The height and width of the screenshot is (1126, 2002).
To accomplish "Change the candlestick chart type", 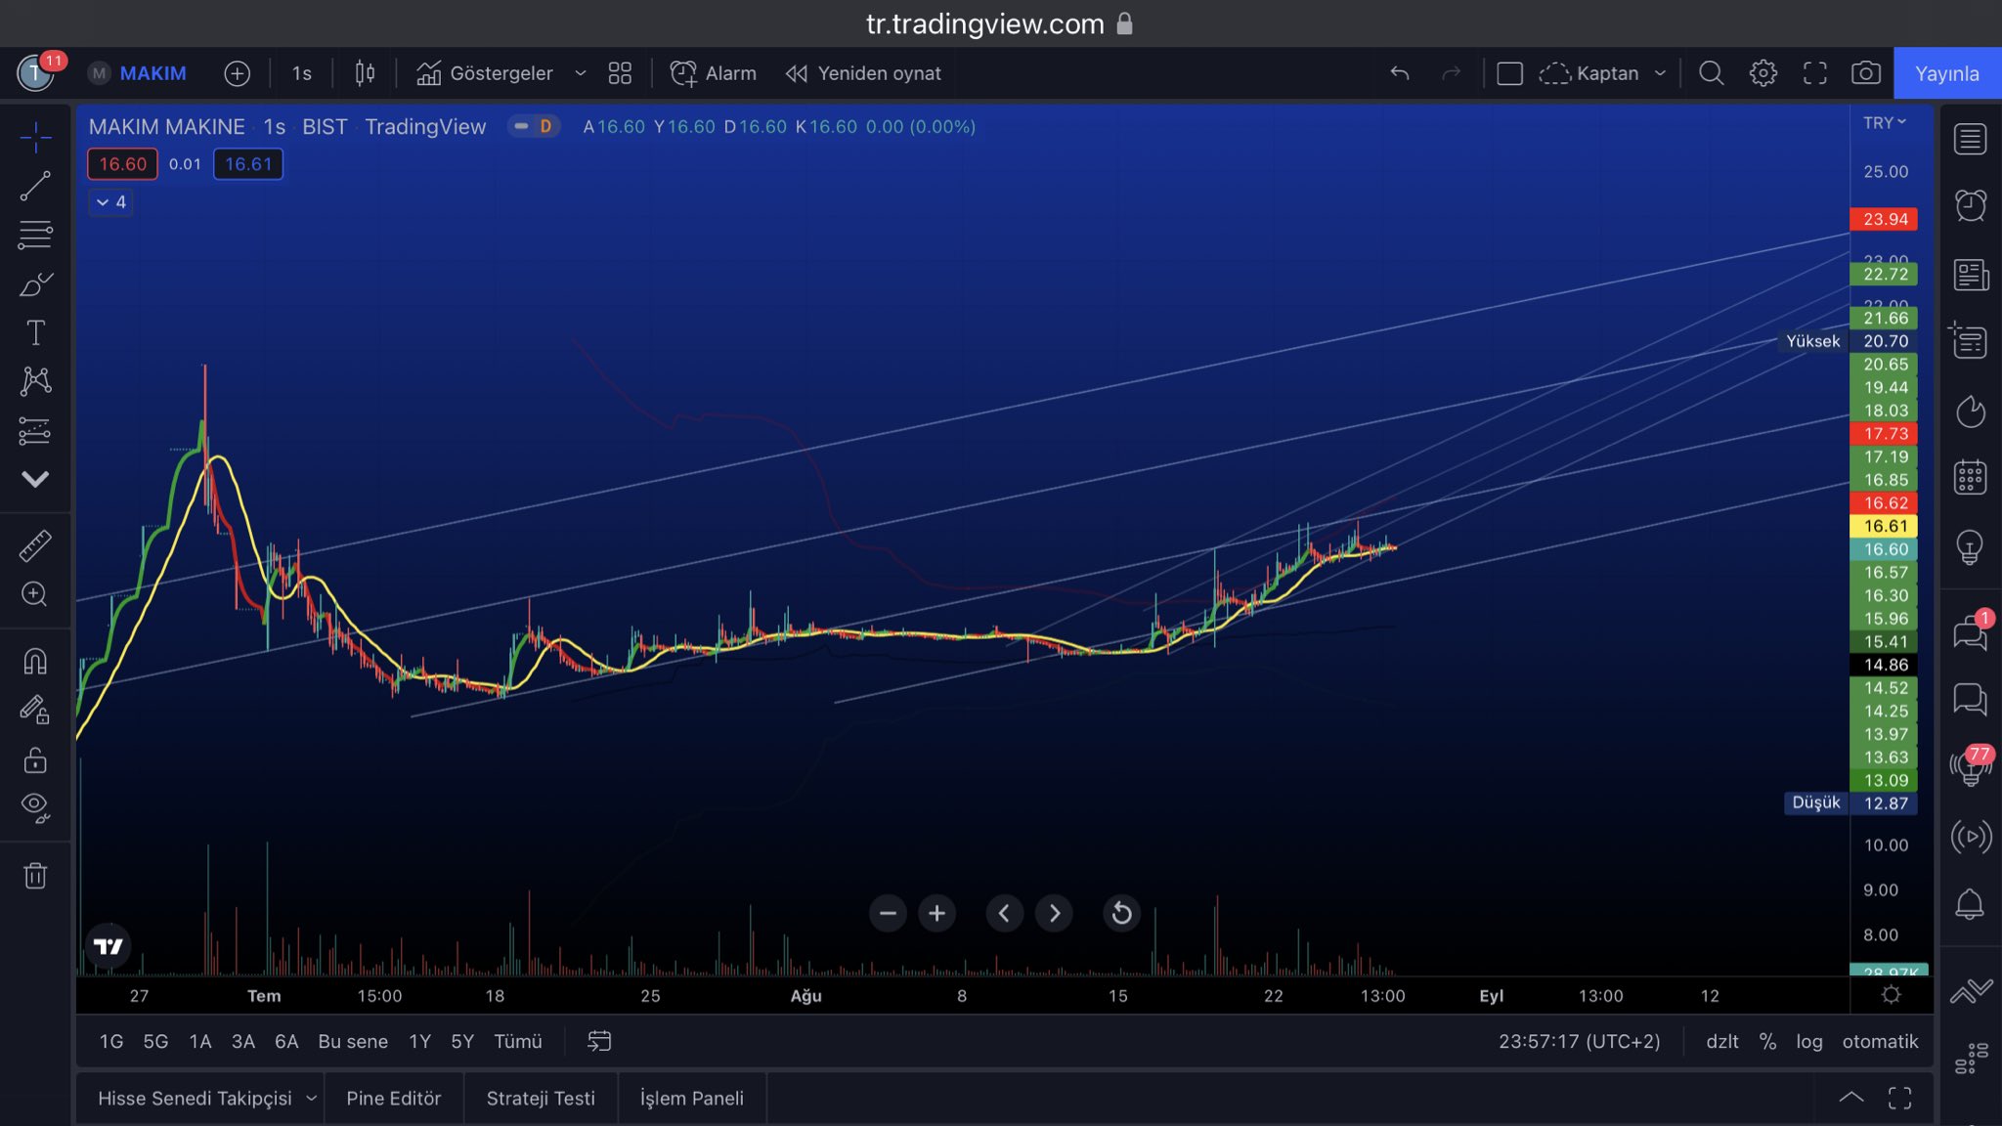I will point(365,73).
